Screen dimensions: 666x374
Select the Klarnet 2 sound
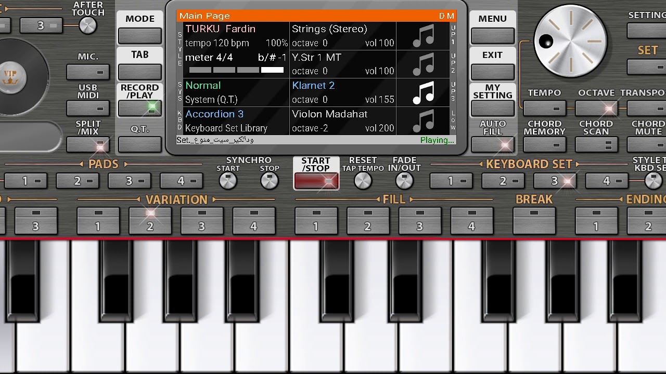pos(343,93)
